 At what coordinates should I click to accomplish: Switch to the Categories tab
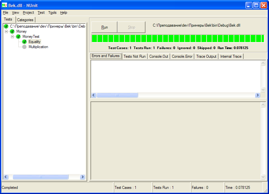click(x=25, y=20)
